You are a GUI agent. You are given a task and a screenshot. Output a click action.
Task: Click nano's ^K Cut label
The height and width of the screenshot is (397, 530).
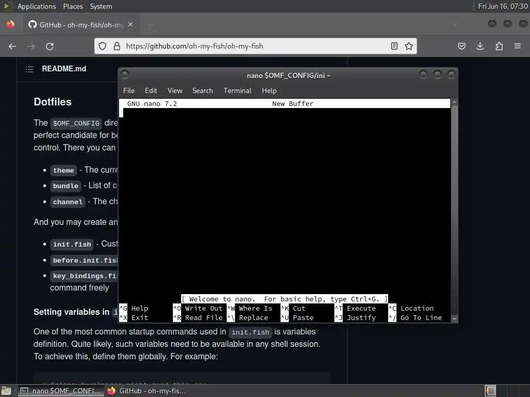[x=293, y=308]
